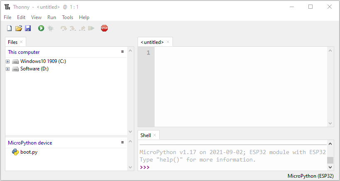Expand the Windows10 1909 (C:) drive

click(x=8, y=62)
